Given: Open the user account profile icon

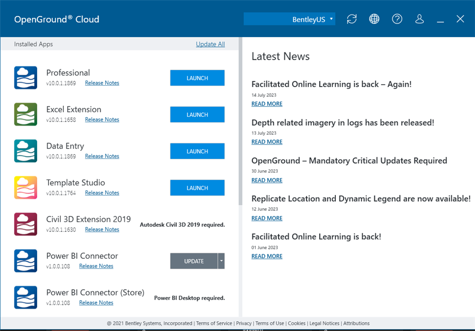Looking at the screenshot, I should 420,19.
